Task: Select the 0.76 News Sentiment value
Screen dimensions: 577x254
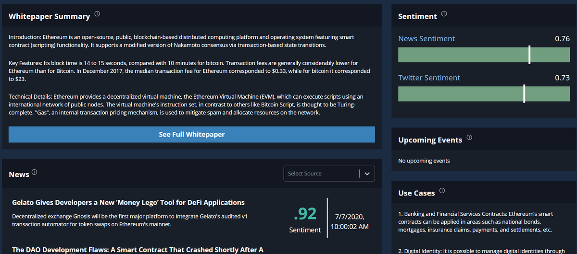Action: click(x=562, y=39)
